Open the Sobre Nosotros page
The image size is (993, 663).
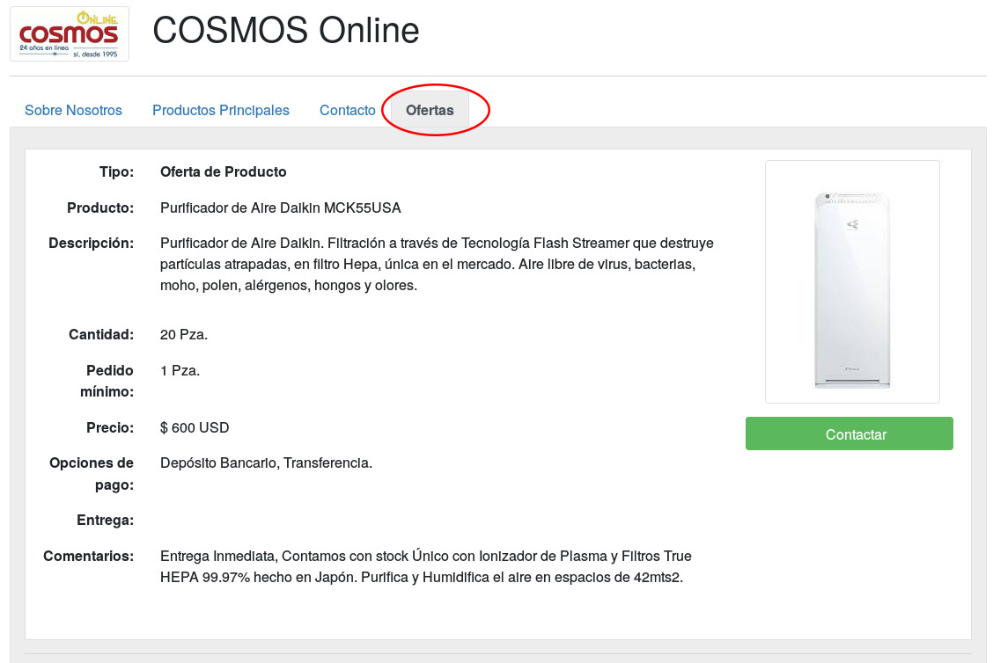tap(73, 110)
